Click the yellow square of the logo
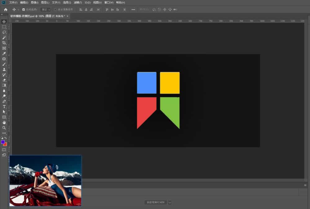Image resolution: width=310 pixels, height=209 pixels. pos(170,83)
